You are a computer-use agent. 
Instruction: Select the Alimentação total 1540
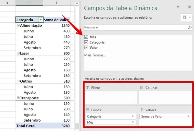[57, 25]
